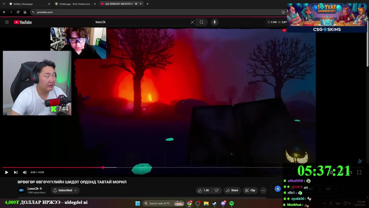Skip to the next video
The height and width of the screenshot is (208, 369).
point(16,172)
